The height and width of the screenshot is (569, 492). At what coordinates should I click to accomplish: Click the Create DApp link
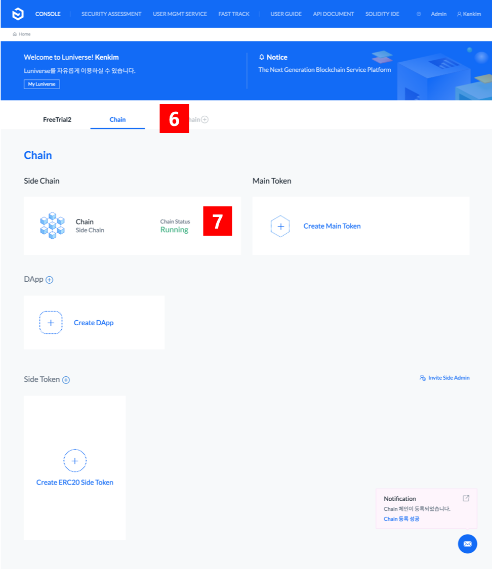pyautogui.click(x=94, y=323)
